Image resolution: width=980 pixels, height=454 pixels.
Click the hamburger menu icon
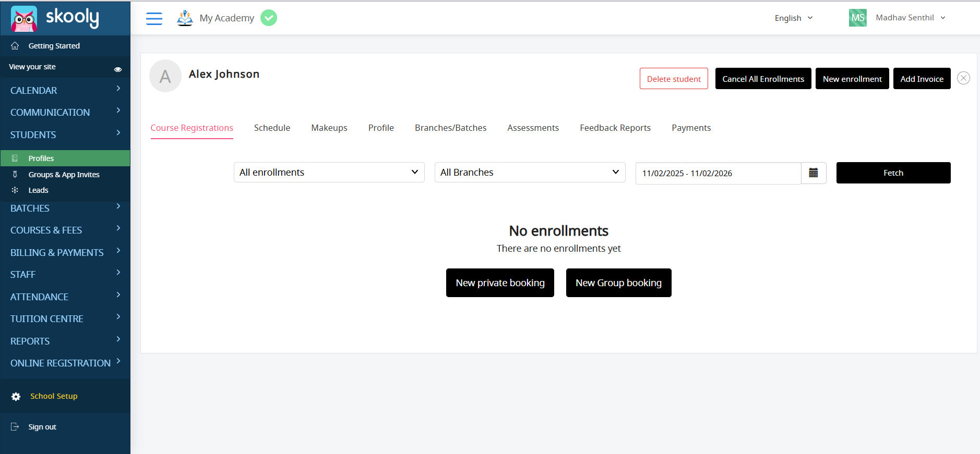pyautogui.click(x=154, y=19)
